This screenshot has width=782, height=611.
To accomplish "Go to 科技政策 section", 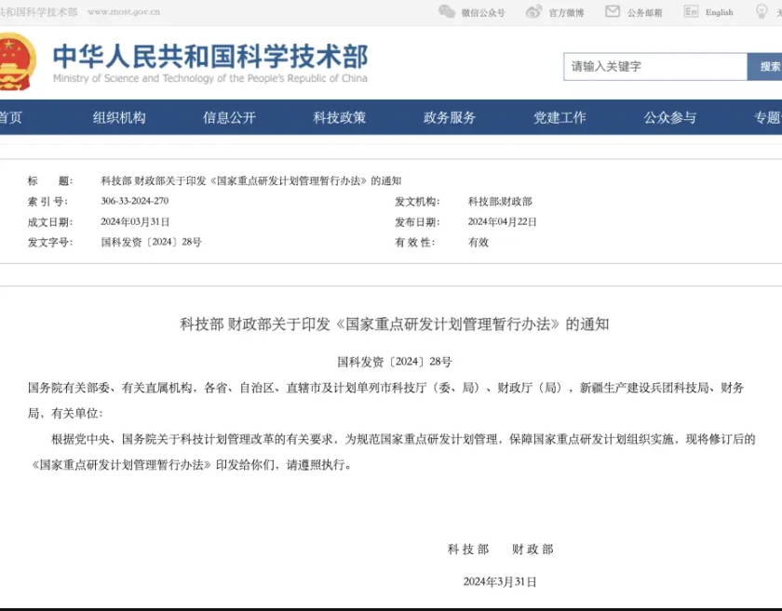I will point(340,117).
